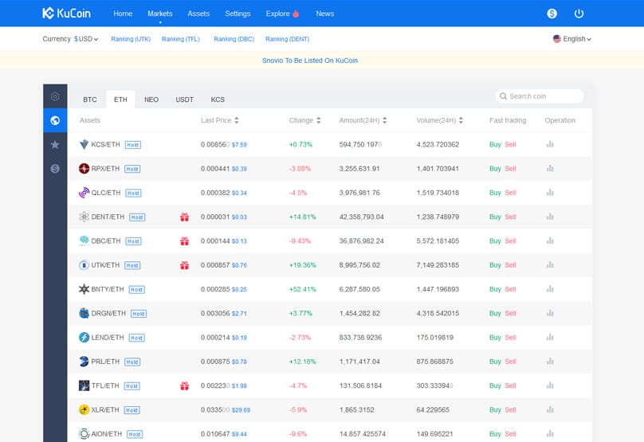Click Buy for UTK/ETH pair
This screenshot has width=644, height=442.
click(495, 265)
